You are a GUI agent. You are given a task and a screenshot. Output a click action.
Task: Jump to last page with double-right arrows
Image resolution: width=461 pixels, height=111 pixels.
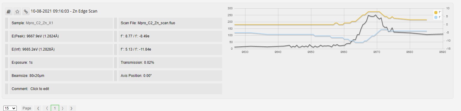pos(72,108)
